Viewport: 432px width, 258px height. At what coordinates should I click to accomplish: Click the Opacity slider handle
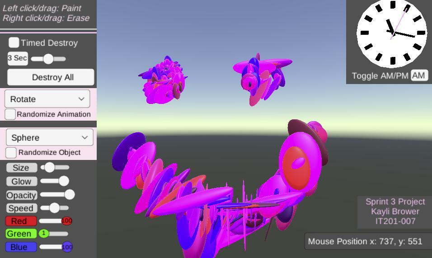click(x=70, y=194)
